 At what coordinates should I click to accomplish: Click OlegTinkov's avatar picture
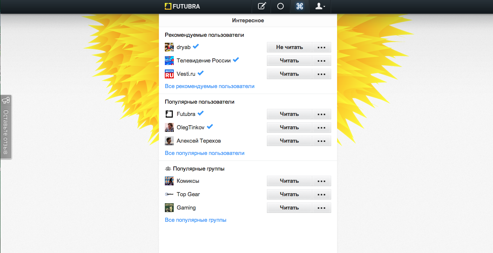click(x=169, y=127)
